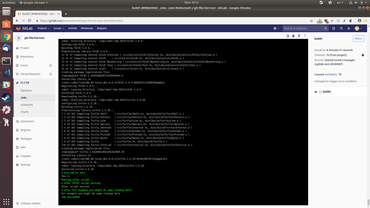Expand the Projects dropdown menu

pos(44,28)
